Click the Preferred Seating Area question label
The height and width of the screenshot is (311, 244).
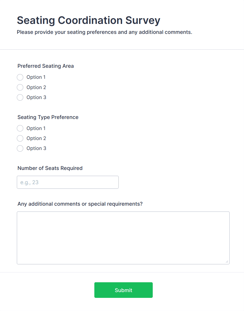[45, 66]
